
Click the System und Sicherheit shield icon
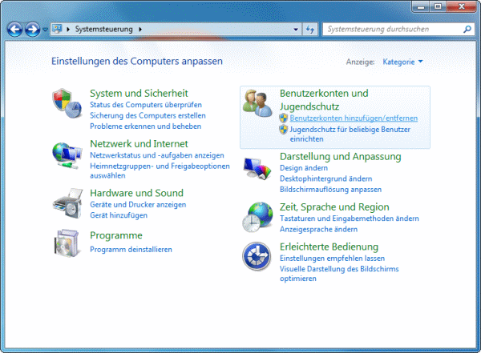tap(67, 105)
